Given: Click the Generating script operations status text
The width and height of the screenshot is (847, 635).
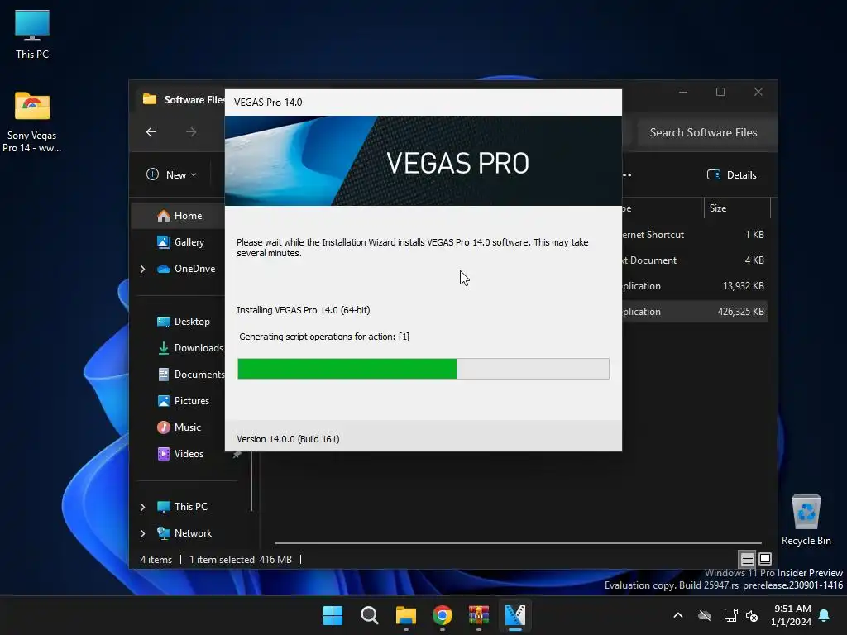Looking at the screenshot, I should (324, 337).
